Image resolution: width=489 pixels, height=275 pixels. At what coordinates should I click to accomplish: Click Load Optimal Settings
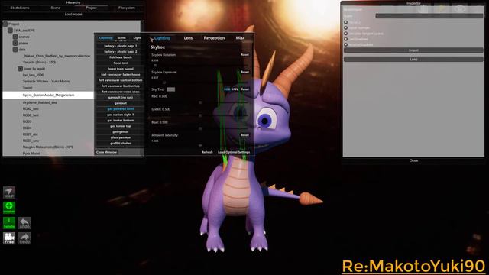234,152
